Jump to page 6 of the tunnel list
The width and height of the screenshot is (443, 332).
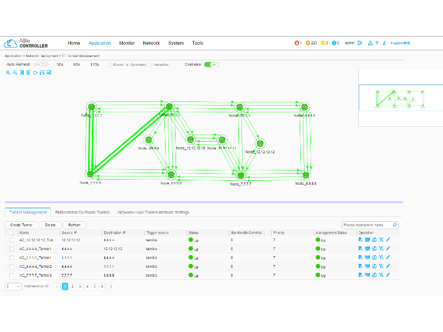coord(102,287)
